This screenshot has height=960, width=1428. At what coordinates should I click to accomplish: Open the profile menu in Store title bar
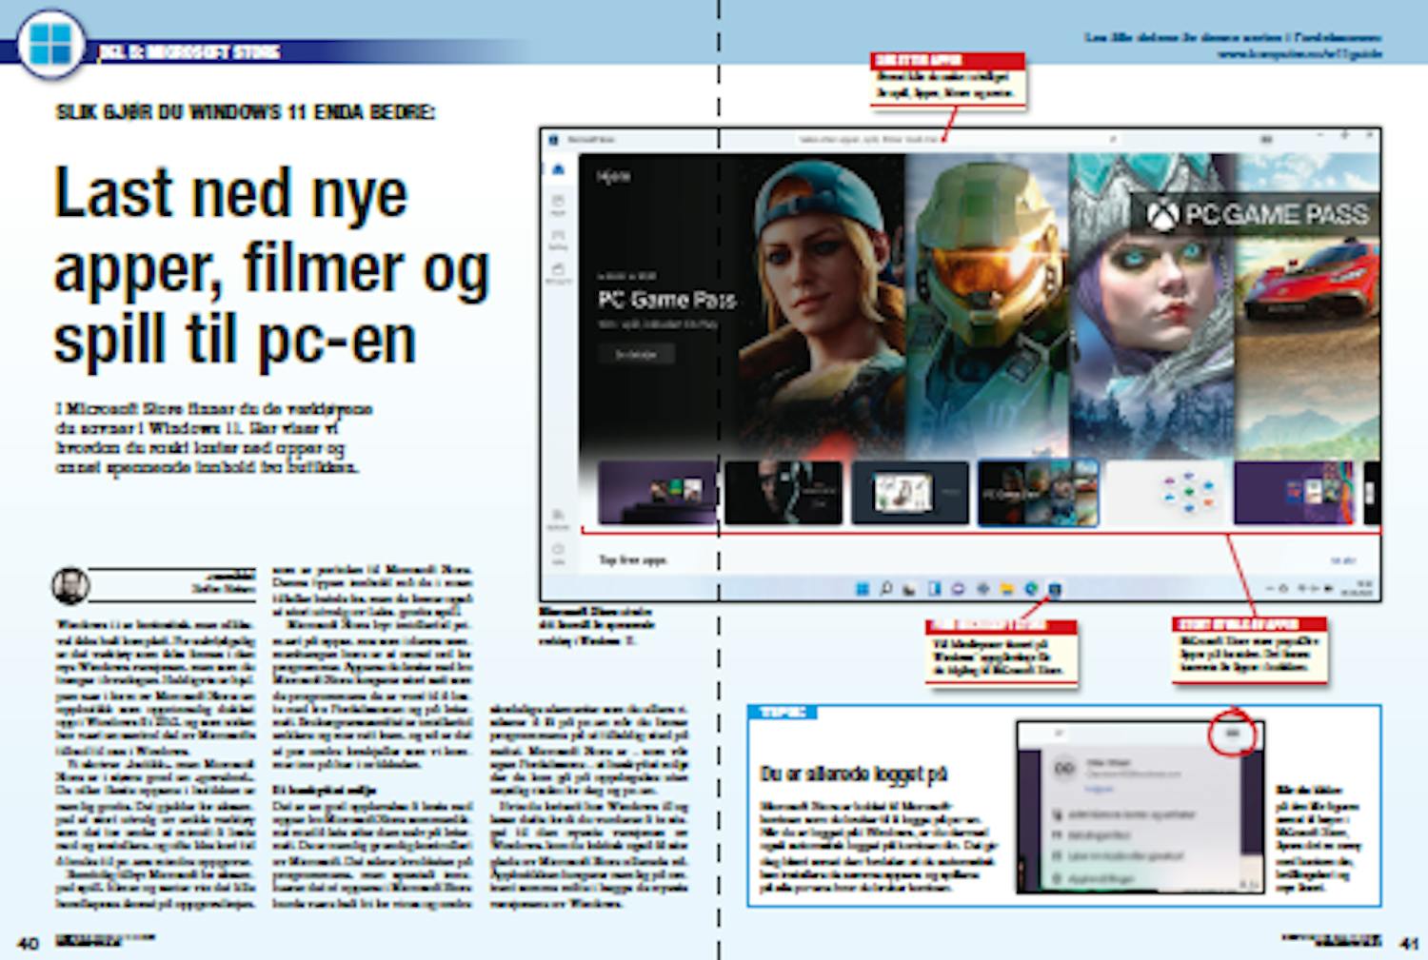coord(1266,140)
